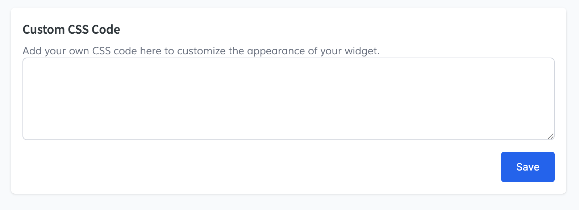Click the textarea resize handle icon

pos(550,136)
